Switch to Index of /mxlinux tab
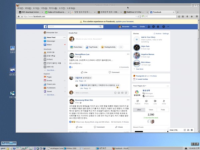Viewport: 200px width, 150px height. click(57, 12)
